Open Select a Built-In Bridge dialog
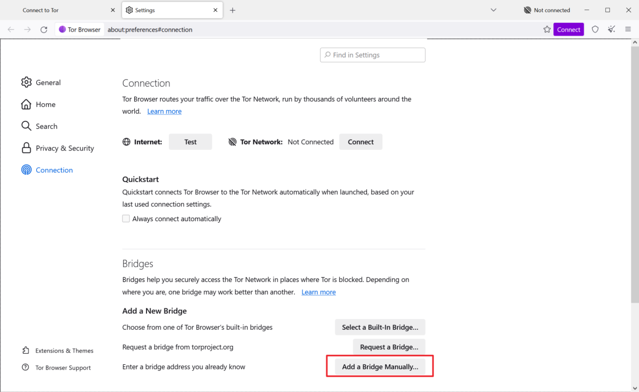 click(380, 327)
